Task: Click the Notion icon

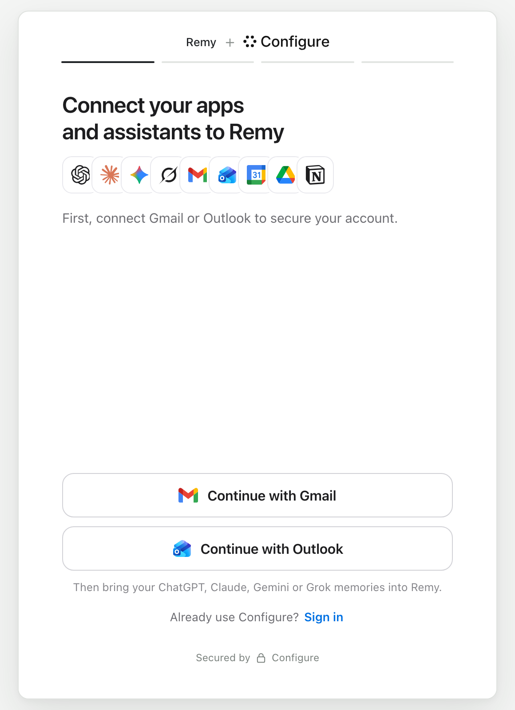Action: [x=315, y=175]
